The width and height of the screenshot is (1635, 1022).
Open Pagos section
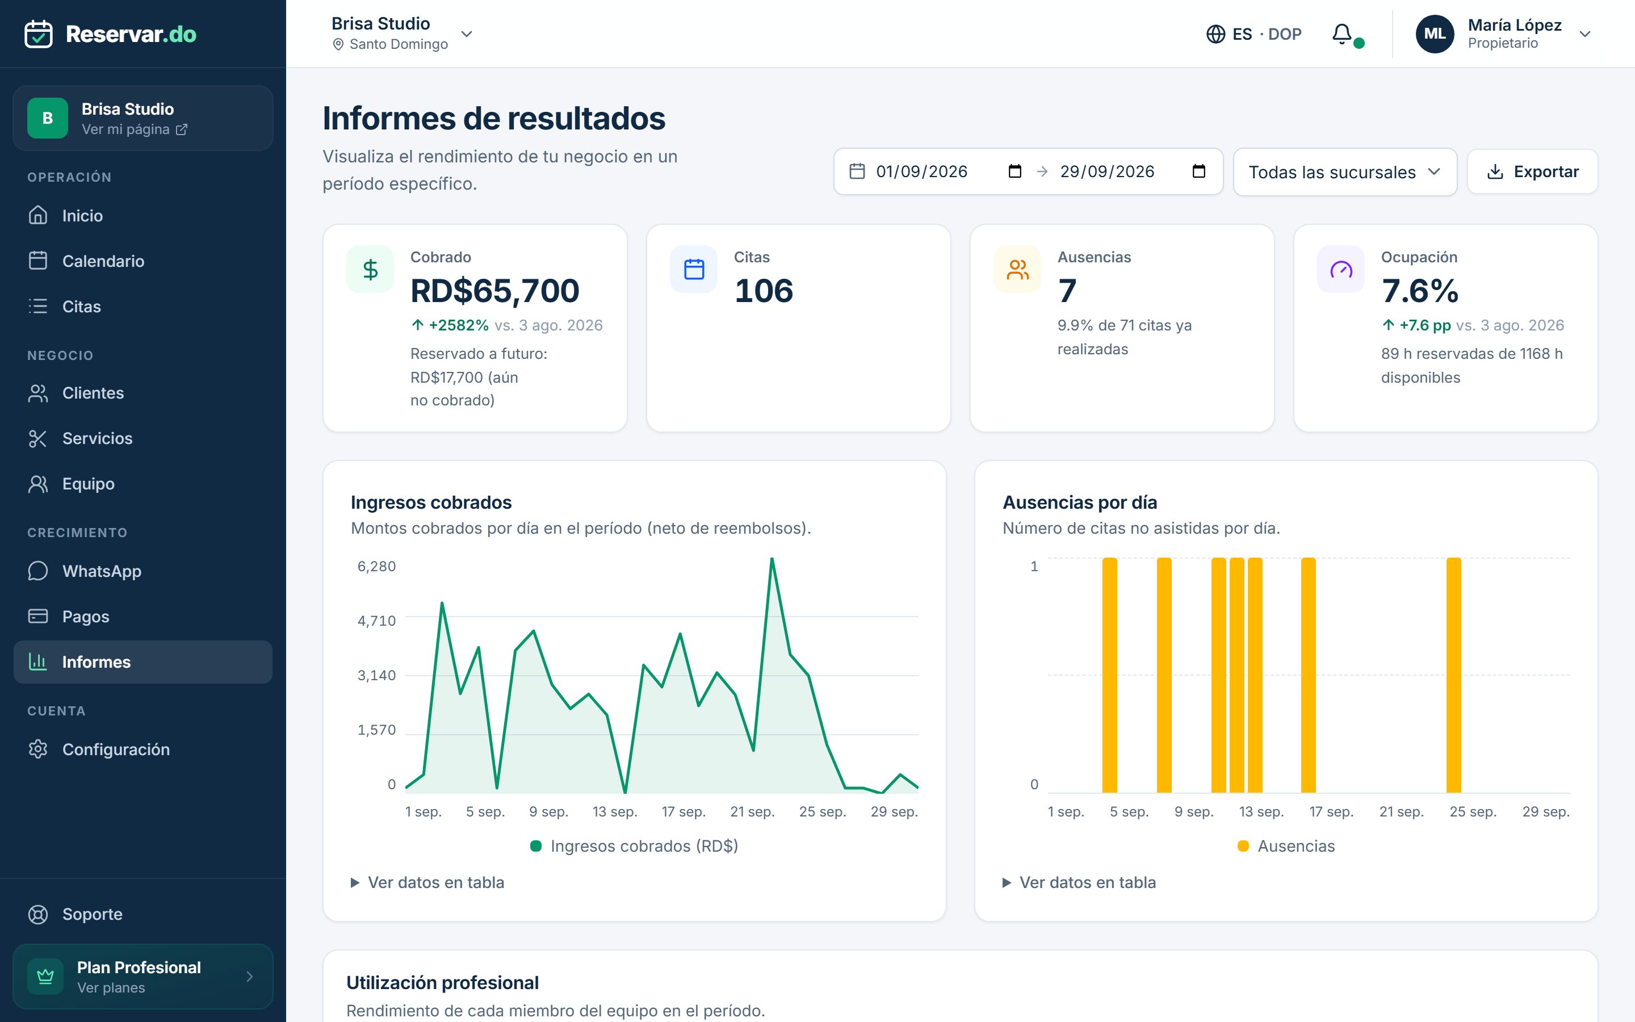pos(142,617)
